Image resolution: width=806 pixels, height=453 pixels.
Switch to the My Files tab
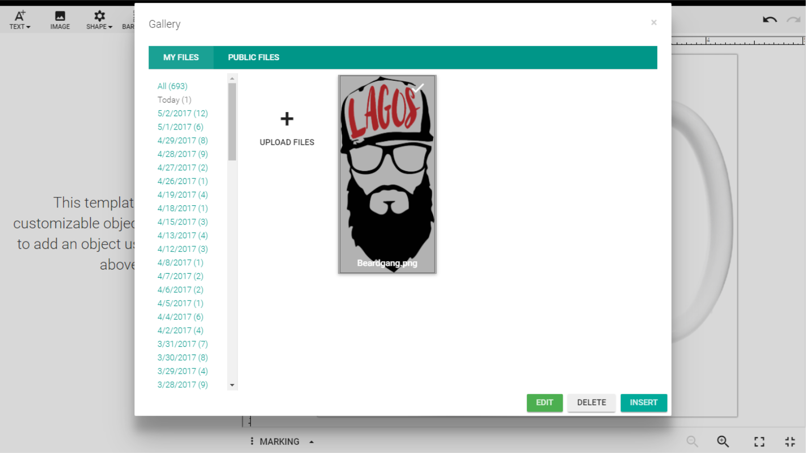pyautogui.click(x=181, y=58)
